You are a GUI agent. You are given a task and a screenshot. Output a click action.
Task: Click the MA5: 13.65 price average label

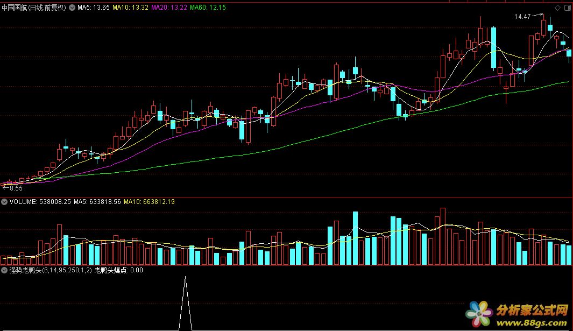tap(93, 8)
